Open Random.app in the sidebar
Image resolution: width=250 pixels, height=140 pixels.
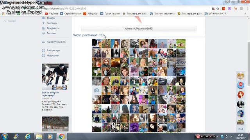coord(53,51)
